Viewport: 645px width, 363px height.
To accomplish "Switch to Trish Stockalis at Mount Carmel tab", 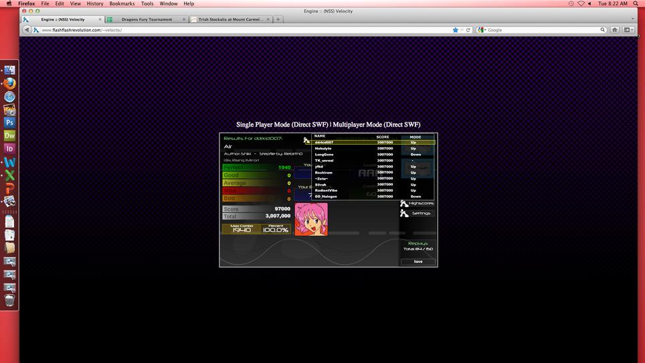I will (x=230, y=19).
